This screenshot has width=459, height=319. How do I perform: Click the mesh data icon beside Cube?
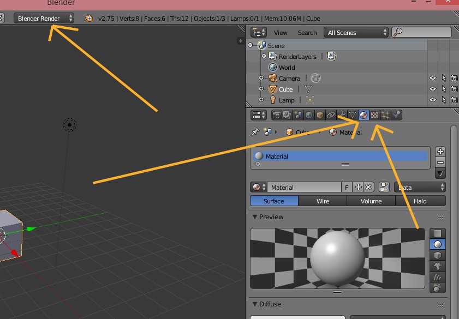308,89
